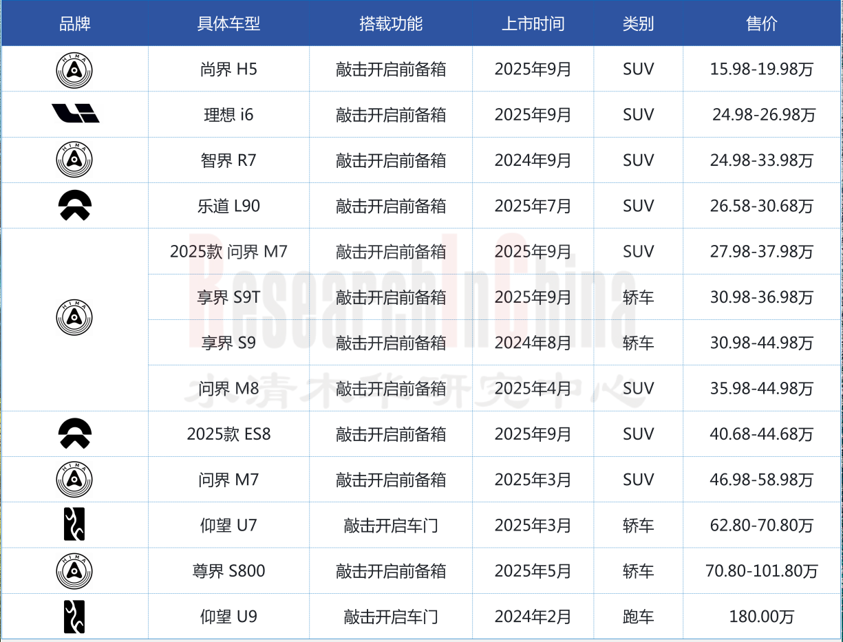The width and height of the screenshot is (843, 642).
Task: Select the HIMA logo on the 尊界 S800 row
Action: (74, 570)
